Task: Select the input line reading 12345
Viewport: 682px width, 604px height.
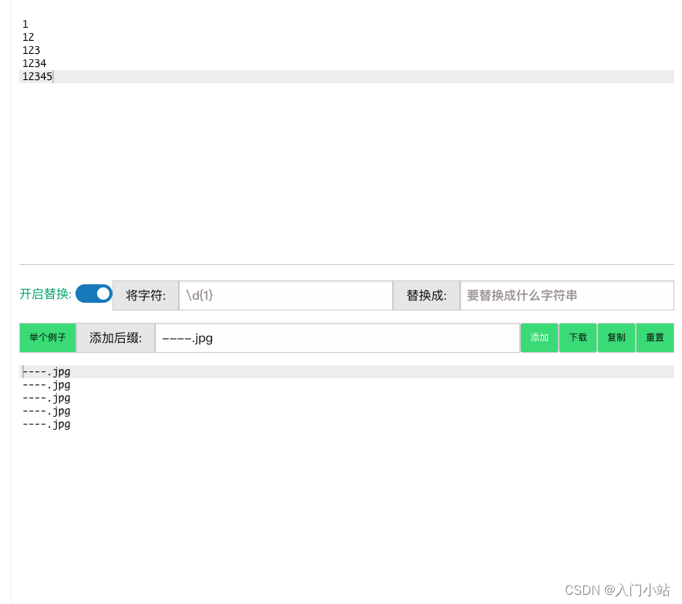Action: (347, 76)
